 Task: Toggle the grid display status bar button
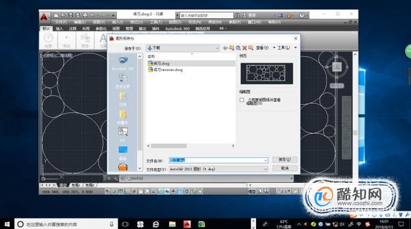click(x=121, y=191)
